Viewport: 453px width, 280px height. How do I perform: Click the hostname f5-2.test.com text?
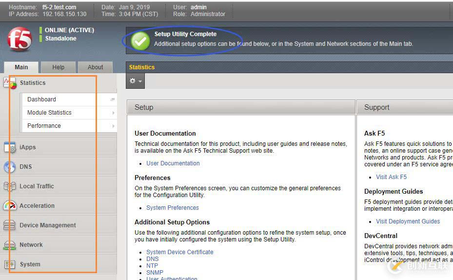tap(59, 7)
